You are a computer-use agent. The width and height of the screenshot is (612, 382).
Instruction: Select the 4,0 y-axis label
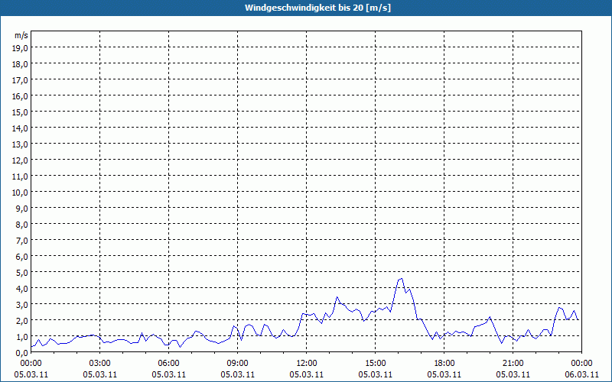coord(23,289)
